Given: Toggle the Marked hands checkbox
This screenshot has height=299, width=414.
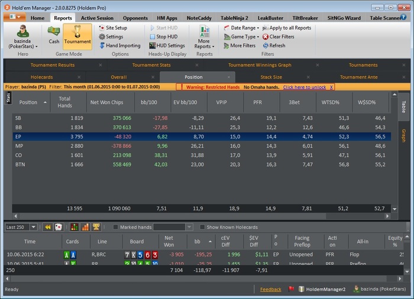Looking at the screenshot, I should pos(115,227).
